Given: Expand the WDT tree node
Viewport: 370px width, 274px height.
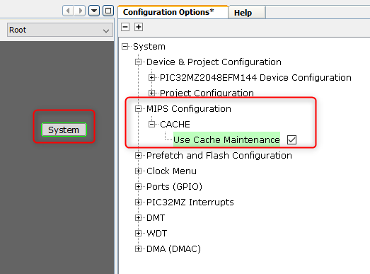Looking at the screenshot, I should pos(138,234).
